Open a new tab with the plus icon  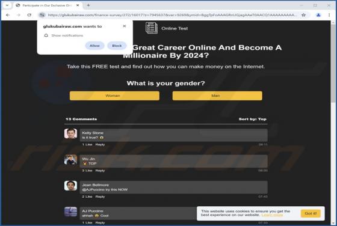pyautogui.click(x=88, y=5)
